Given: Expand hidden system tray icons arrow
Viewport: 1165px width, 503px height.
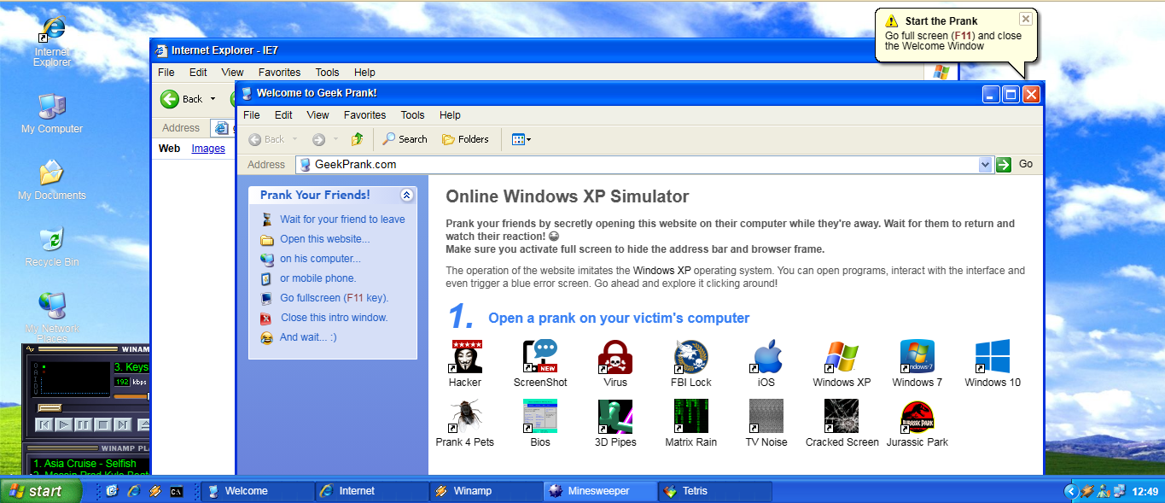Looking at the screenshot, I should coord(1070,491).
